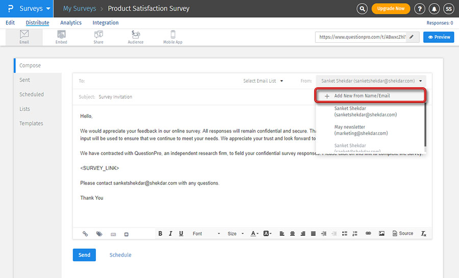The image size is (459, 278).
Task: Toggle Underline formatting in editor toolbar
Action: pyautogui.click(x=181, y=234)
